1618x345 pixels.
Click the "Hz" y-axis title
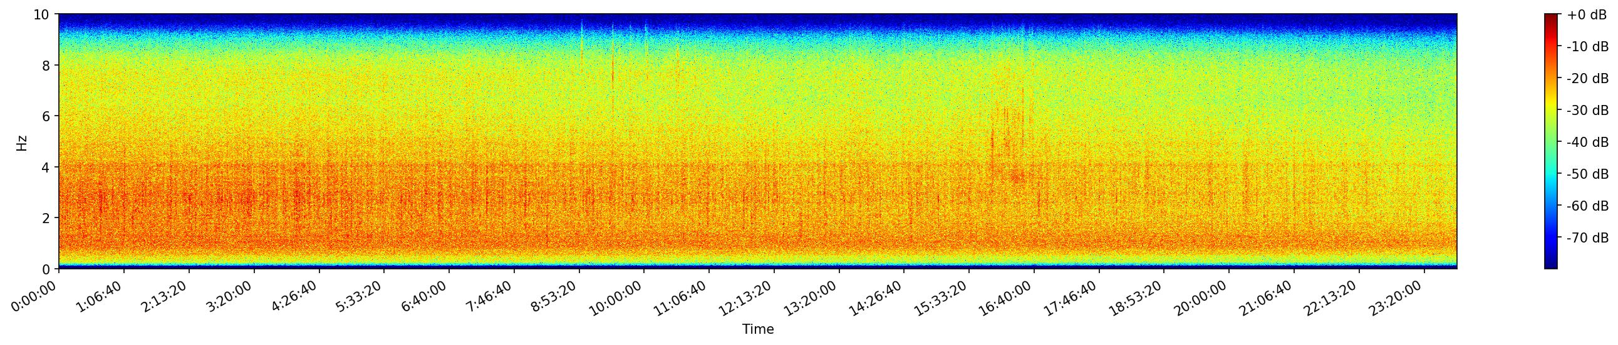22,142
